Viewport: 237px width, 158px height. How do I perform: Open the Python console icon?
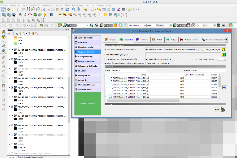coord(20,15)
